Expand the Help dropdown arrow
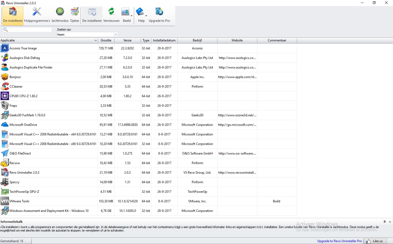Viewport: 393px width, 244px height. point(146,16)
